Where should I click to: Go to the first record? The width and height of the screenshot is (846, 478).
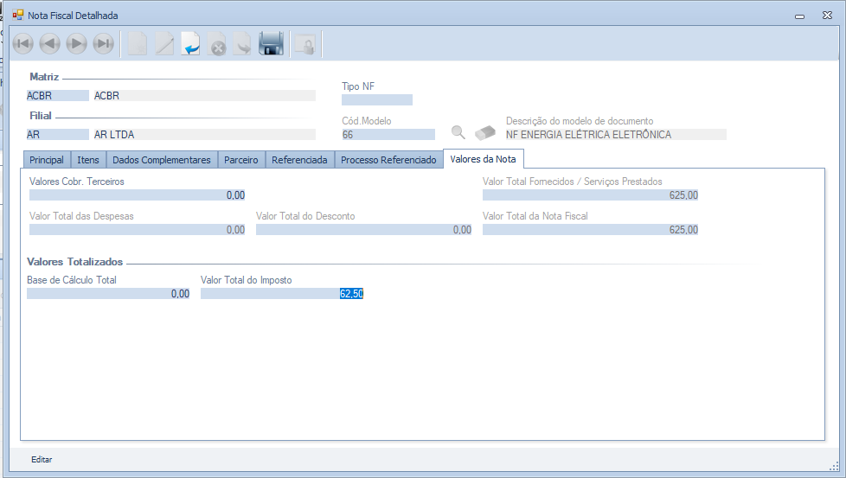22,43
